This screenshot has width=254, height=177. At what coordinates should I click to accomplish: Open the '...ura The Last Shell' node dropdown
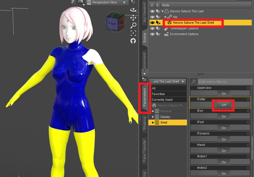[x=168, y=81]
